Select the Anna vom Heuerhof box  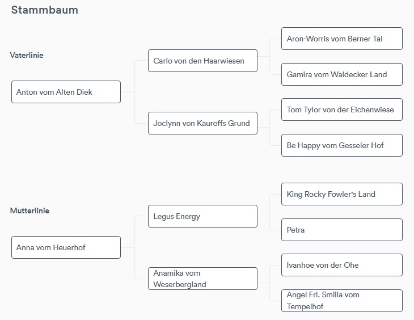(66, 247)
